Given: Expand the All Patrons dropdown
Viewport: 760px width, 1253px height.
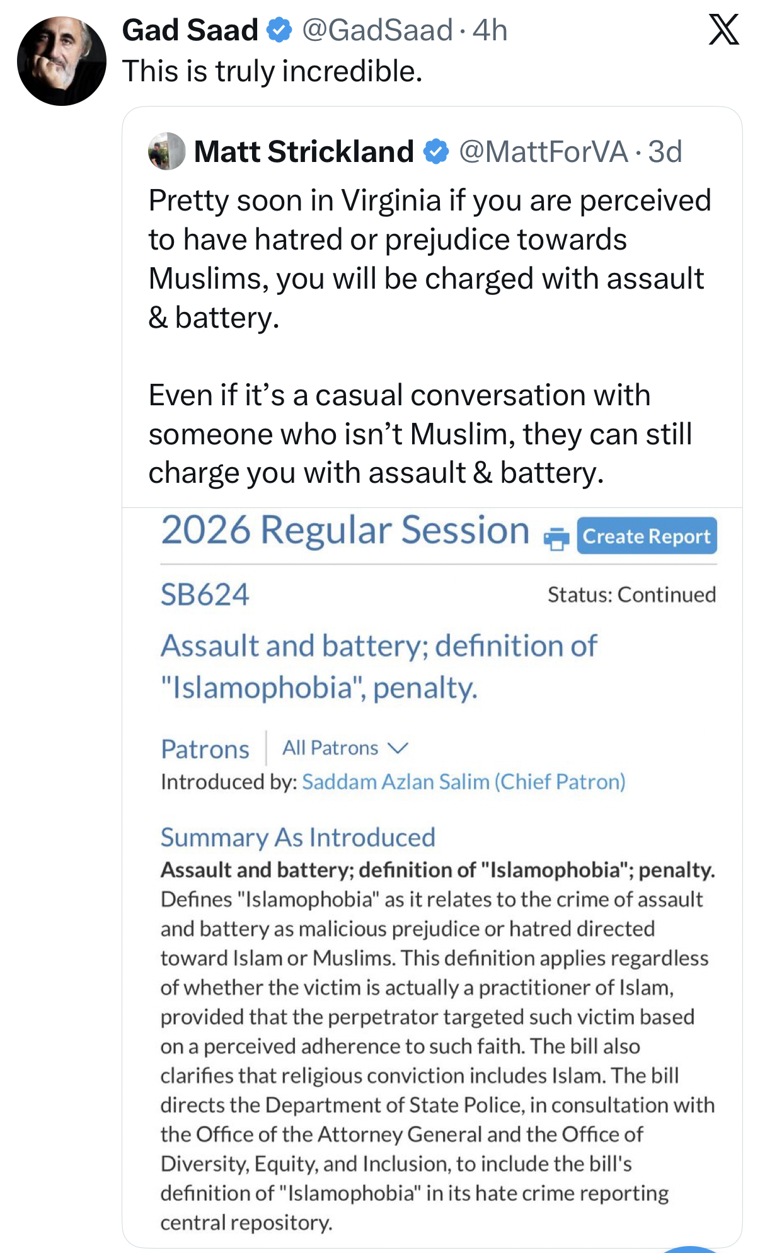Looking at the screenshot, I should pyautogui.click(x=345, y=748).
